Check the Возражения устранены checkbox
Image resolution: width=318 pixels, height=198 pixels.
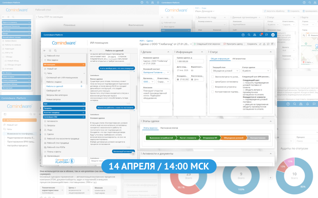213,87
